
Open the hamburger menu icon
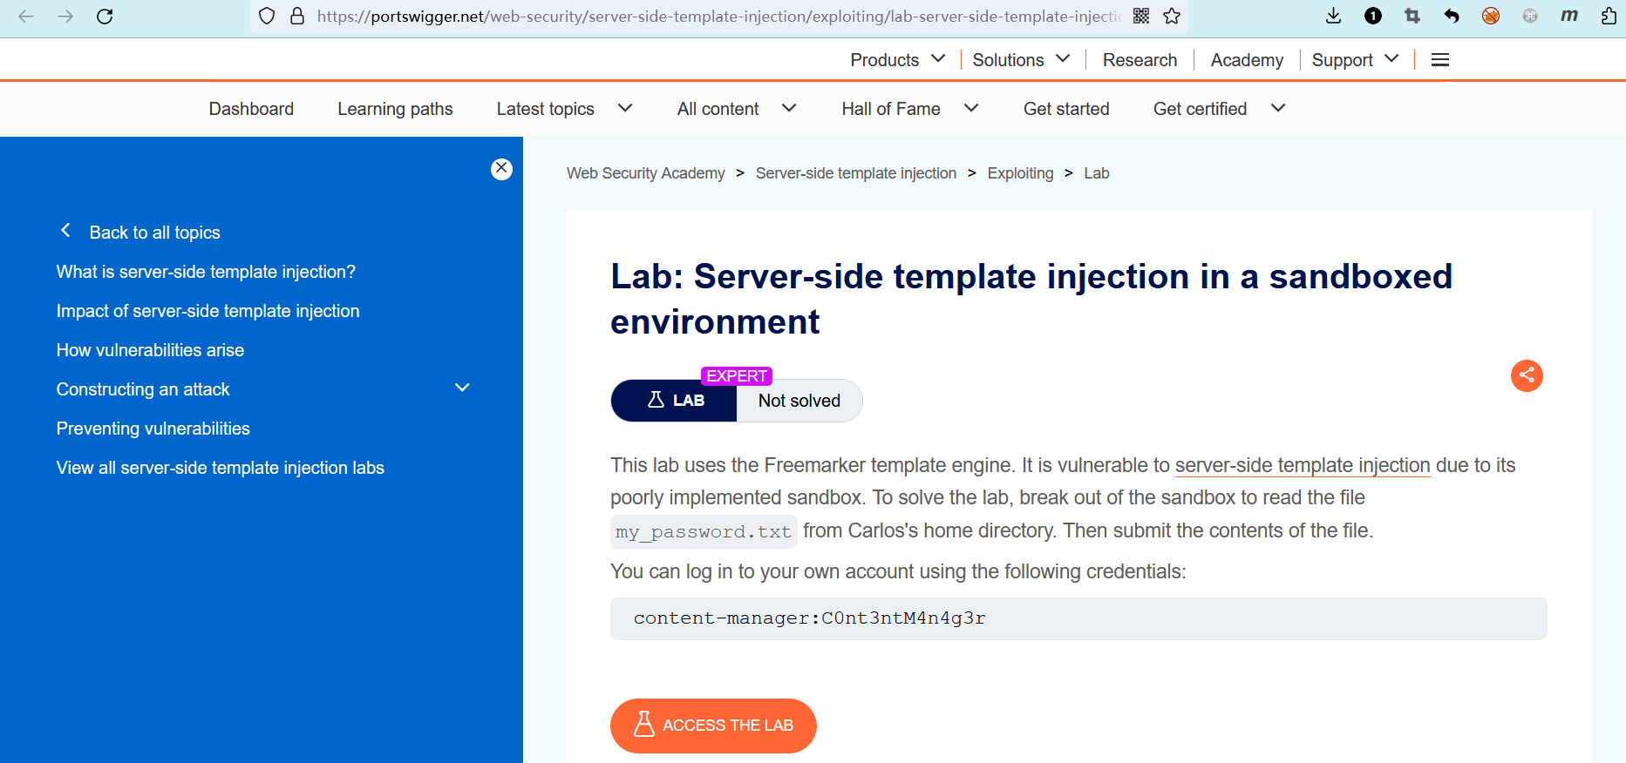coord(1440,60)
